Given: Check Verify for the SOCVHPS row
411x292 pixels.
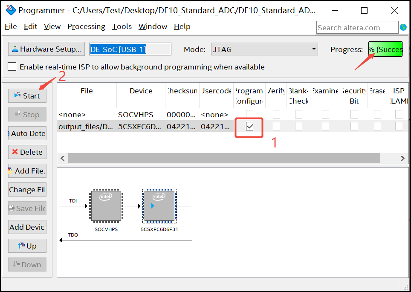Looking at the screenshot, I should tap(276, 114).
